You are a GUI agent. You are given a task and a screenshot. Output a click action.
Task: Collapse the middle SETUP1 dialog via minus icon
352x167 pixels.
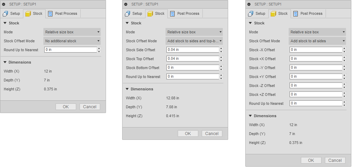click(x=126, y=4)
